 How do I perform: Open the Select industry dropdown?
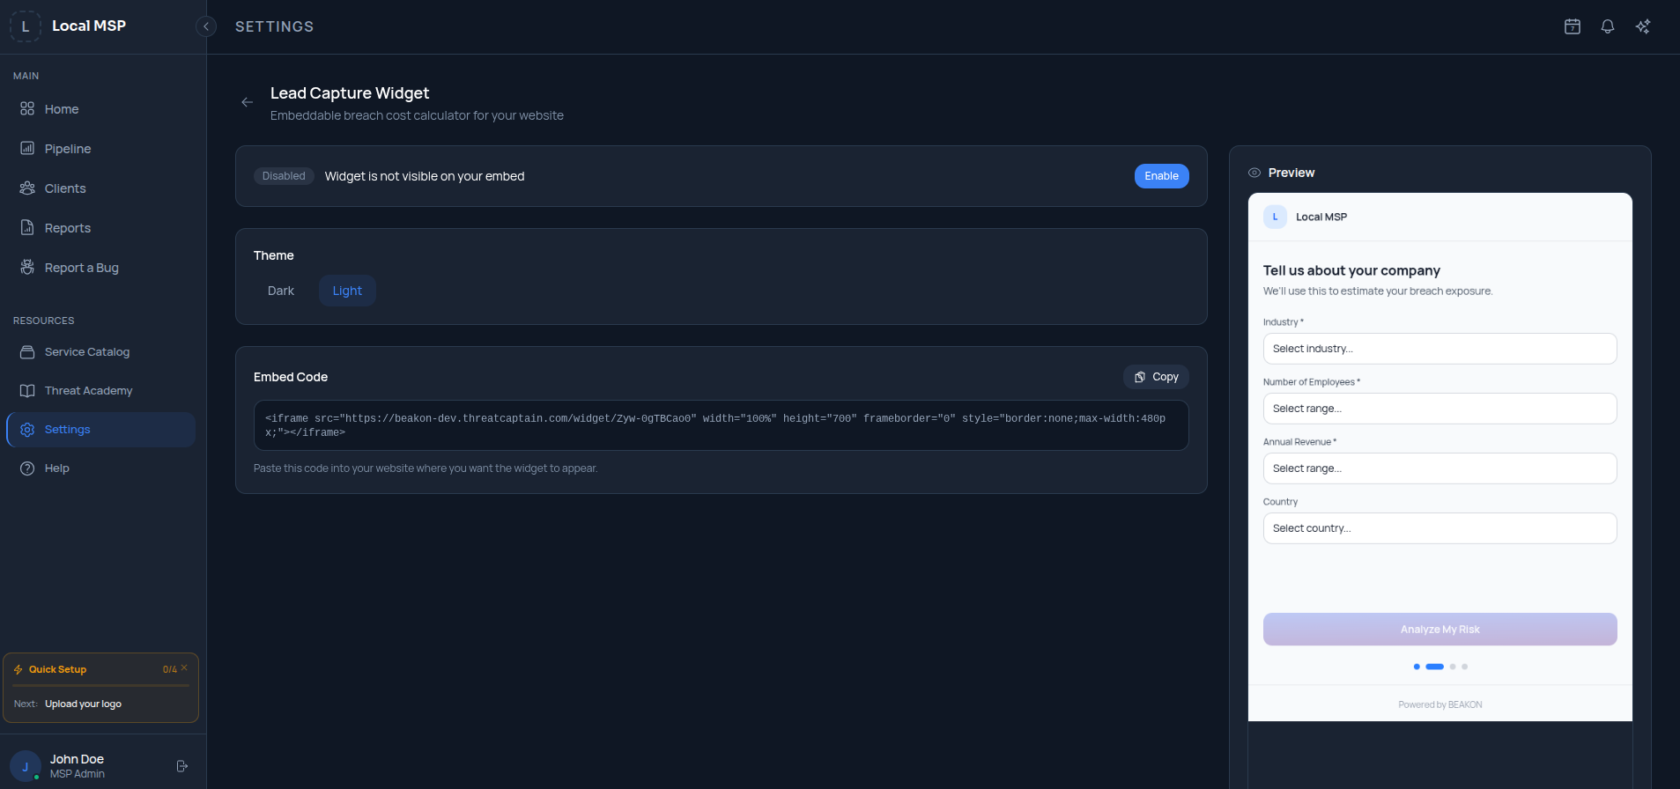(x=1439, y=349)
